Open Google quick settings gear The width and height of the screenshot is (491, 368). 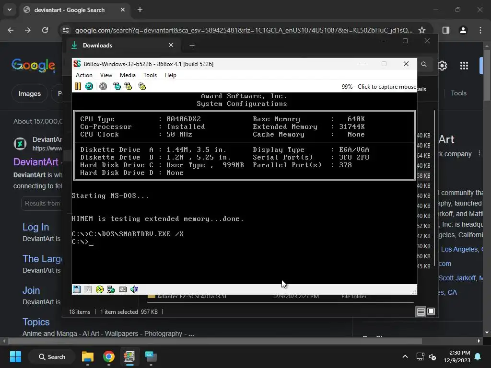point(443,66)
